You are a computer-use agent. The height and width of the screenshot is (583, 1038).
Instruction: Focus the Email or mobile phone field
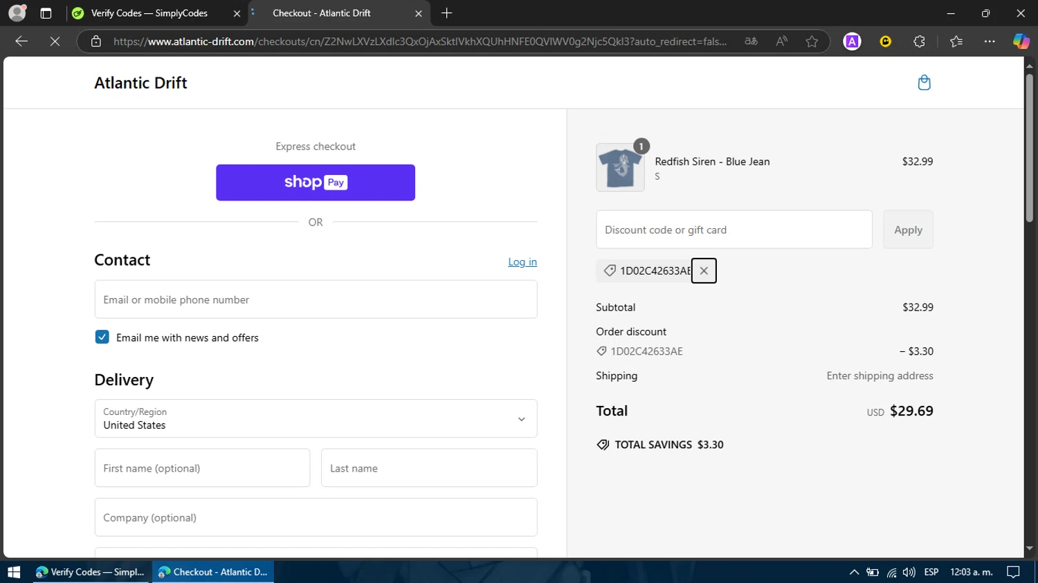point(316,299)
